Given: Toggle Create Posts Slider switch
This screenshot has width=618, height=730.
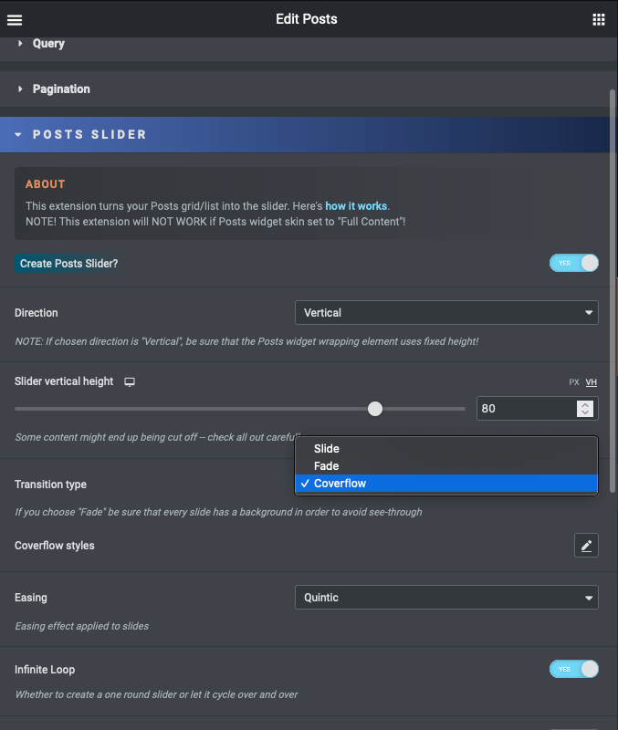Looking at the screenshot, I should click(573, 263).
